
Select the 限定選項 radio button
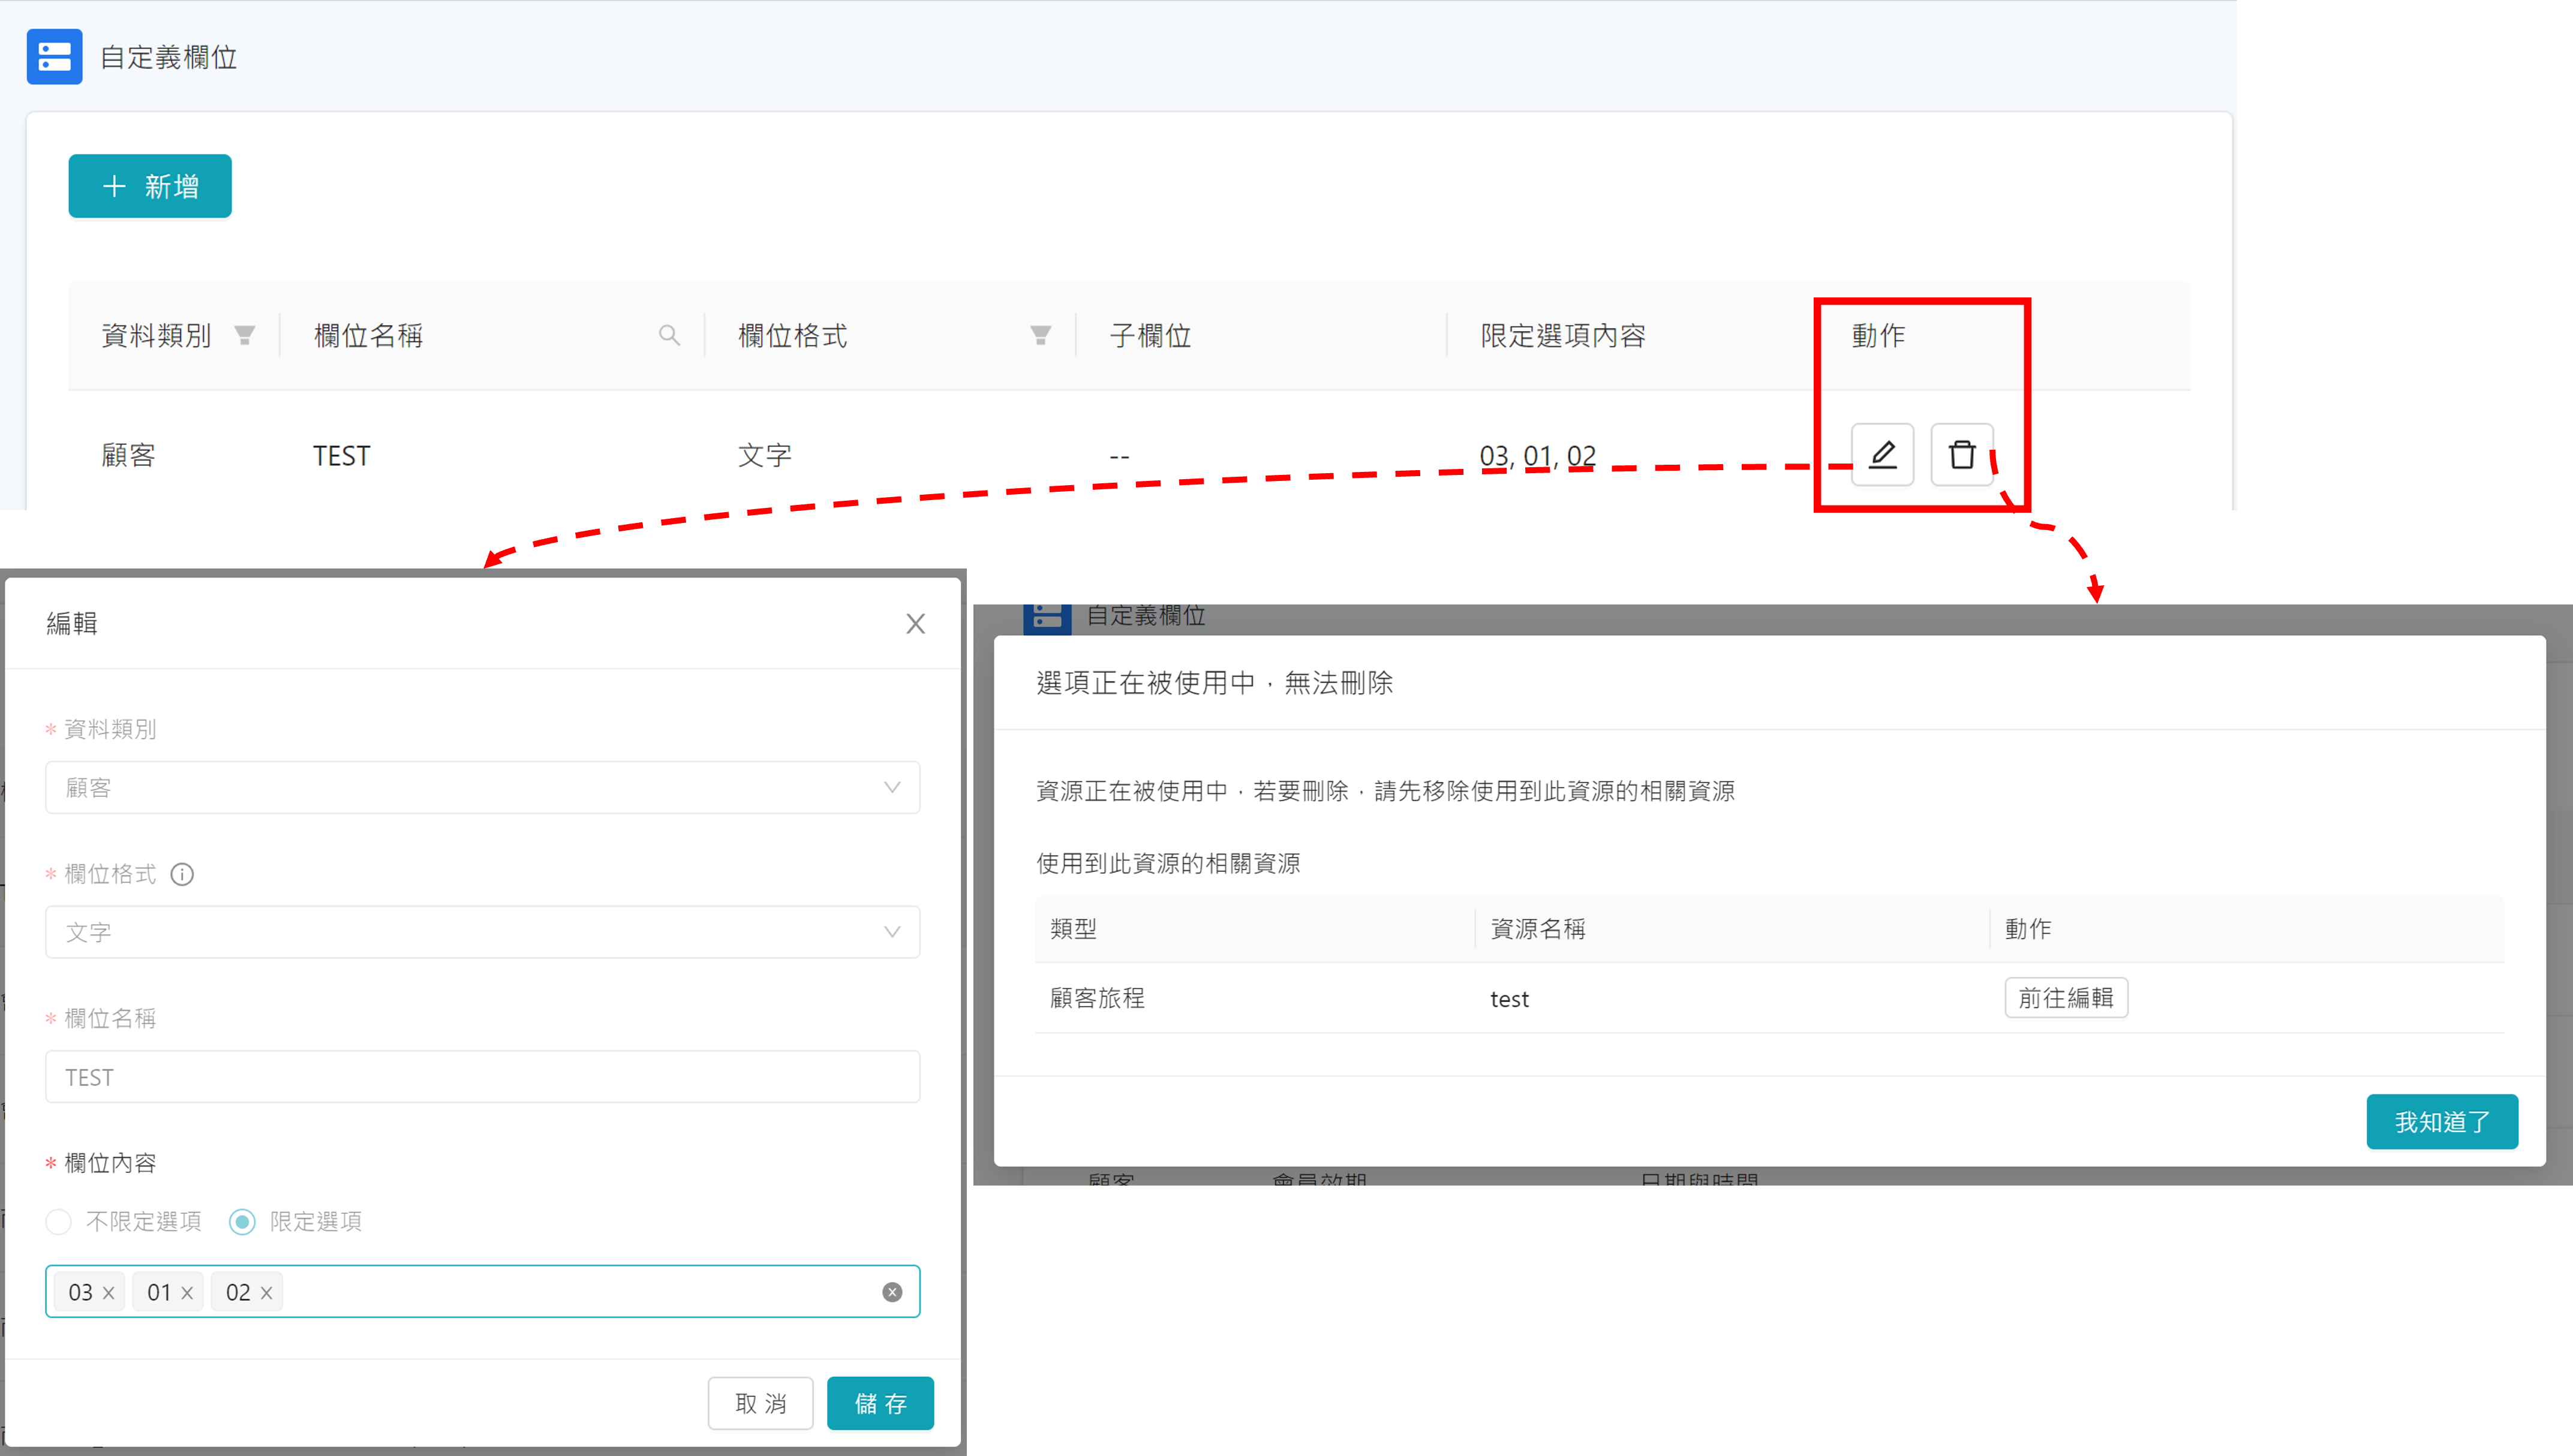(x=242, y=1221)
